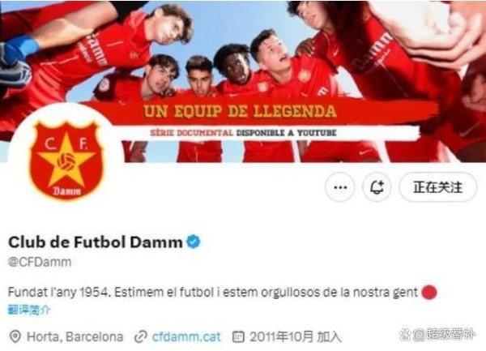The width and height of the screenshot is (486, 351).
Task: Click the 2011年10月 加入 join date
Action: (296, 336)
